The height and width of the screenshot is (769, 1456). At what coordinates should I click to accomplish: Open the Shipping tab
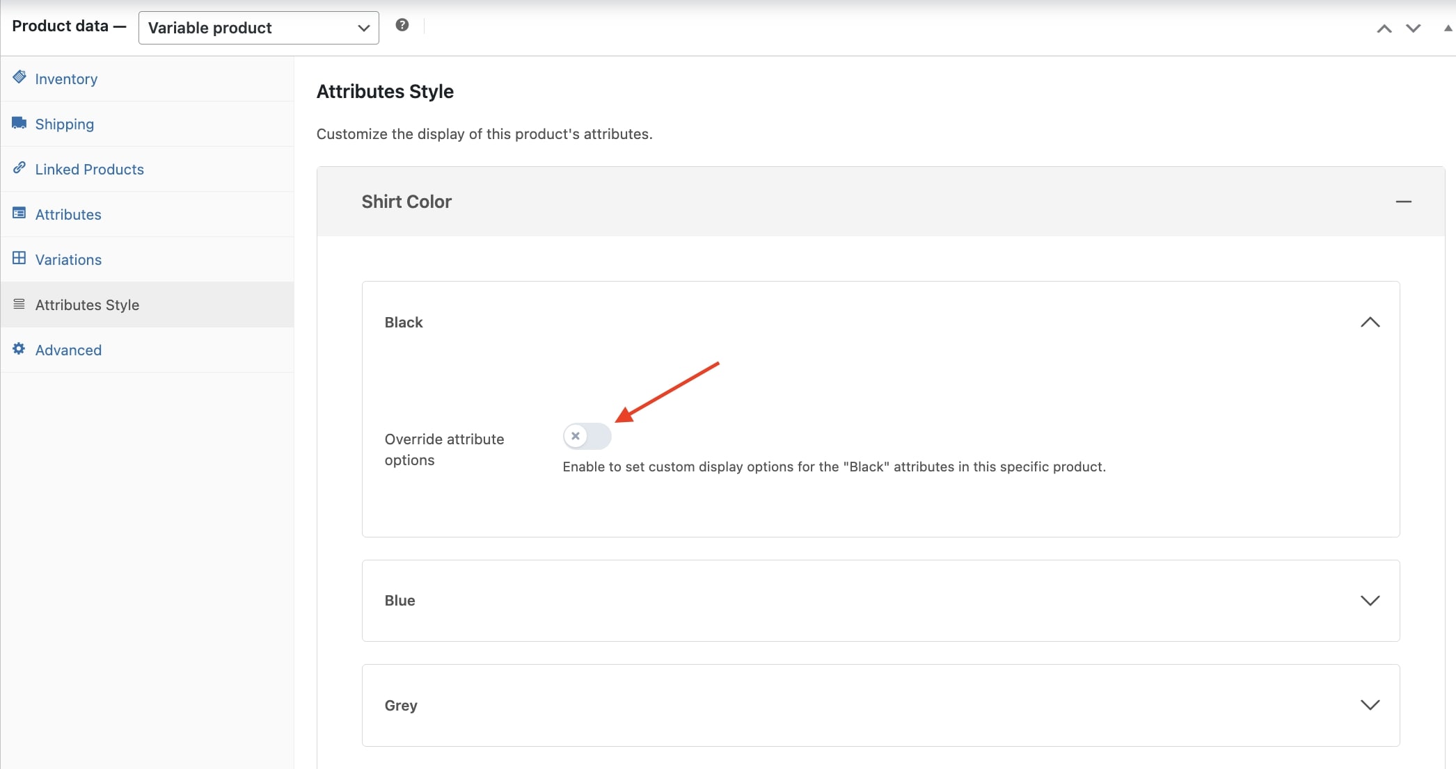pos(148,124)
